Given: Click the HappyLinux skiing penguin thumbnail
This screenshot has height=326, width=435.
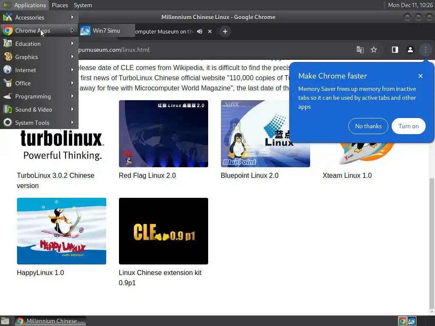Looking at the screenshot, I should [x=61, y=231].
